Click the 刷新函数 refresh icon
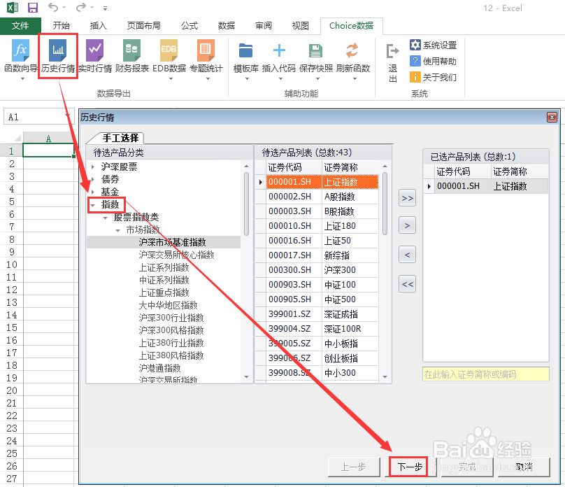 [352, 50]
